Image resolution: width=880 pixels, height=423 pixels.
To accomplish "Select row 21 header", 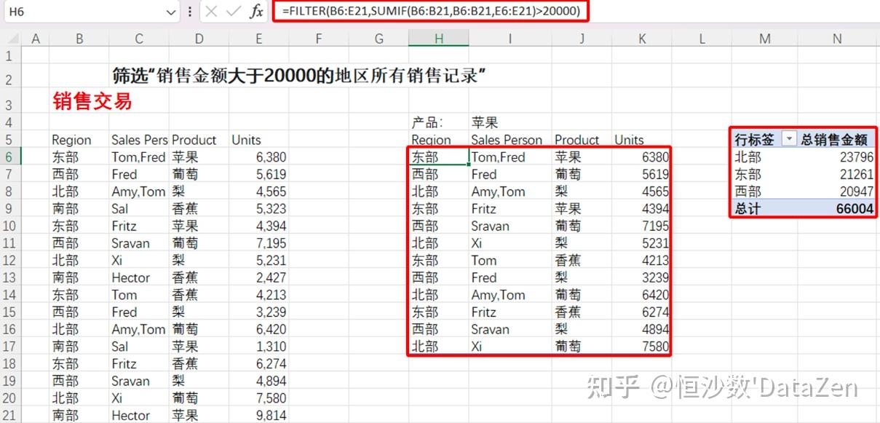I will click(10, 415).
